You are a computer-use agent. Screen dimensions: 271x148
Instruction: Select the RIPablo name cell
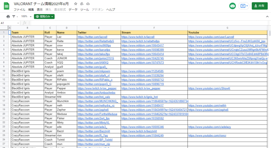pos(66,80)
